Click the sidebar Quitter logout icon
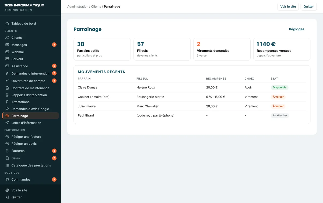 (x=7, y=197)
